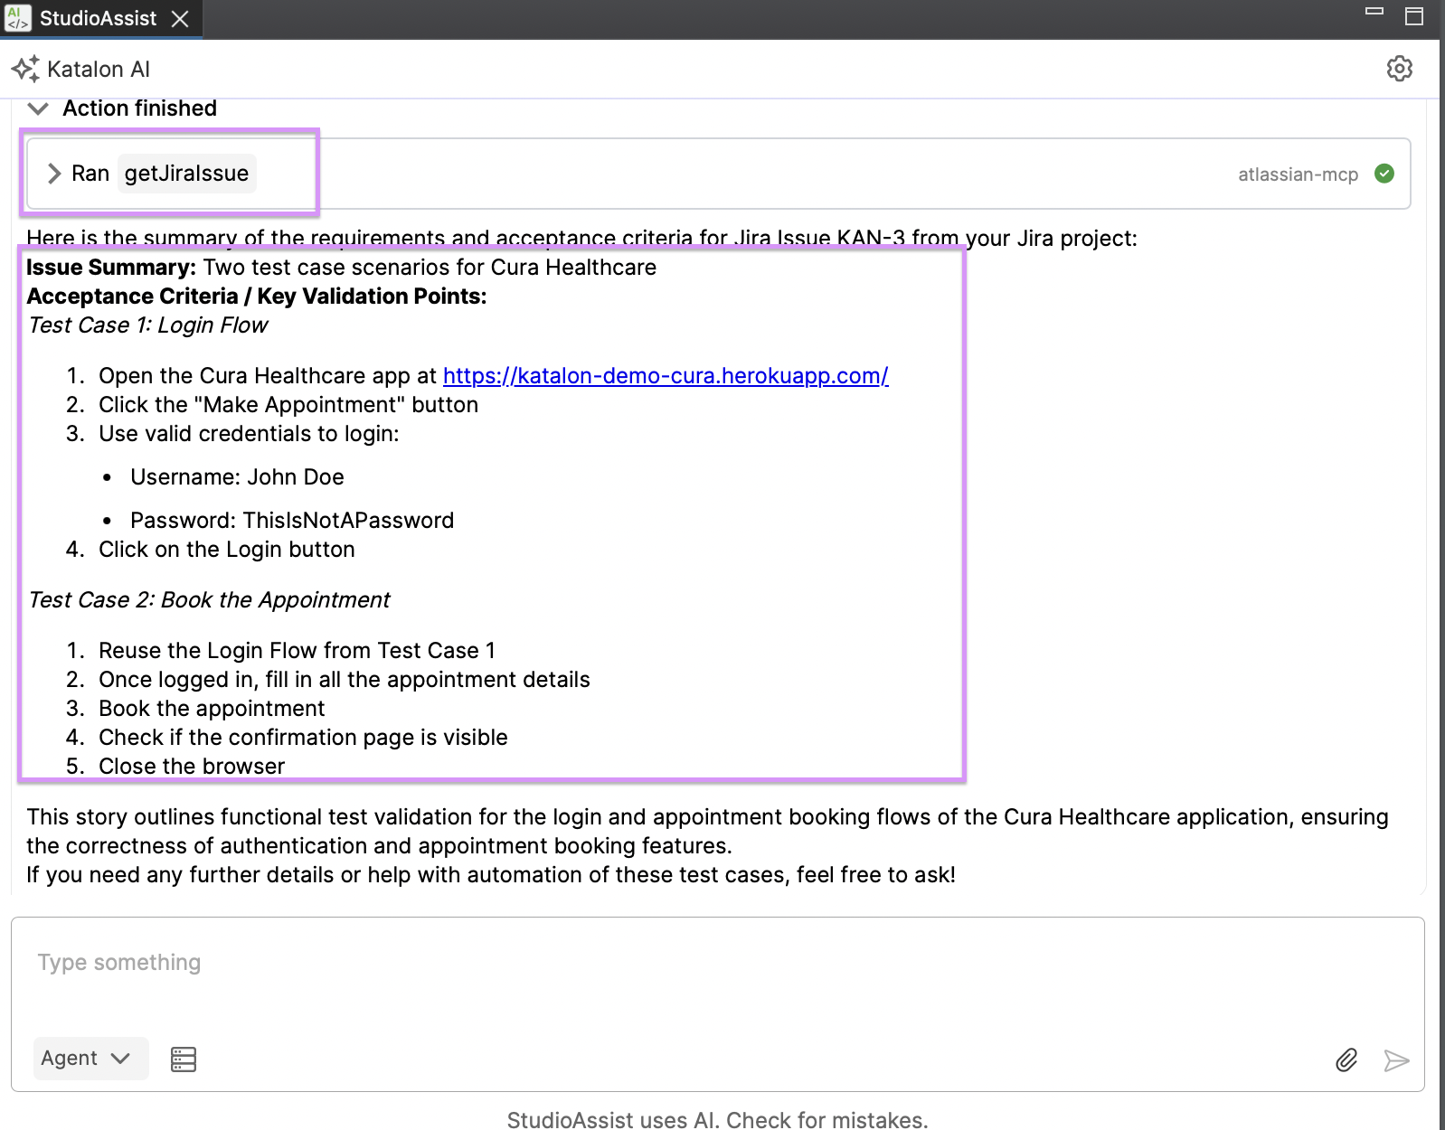This screenshot has height=1130, width=1445.
Task: Click the getJiraIssue tool name
Action: click(x=186, y=174)
